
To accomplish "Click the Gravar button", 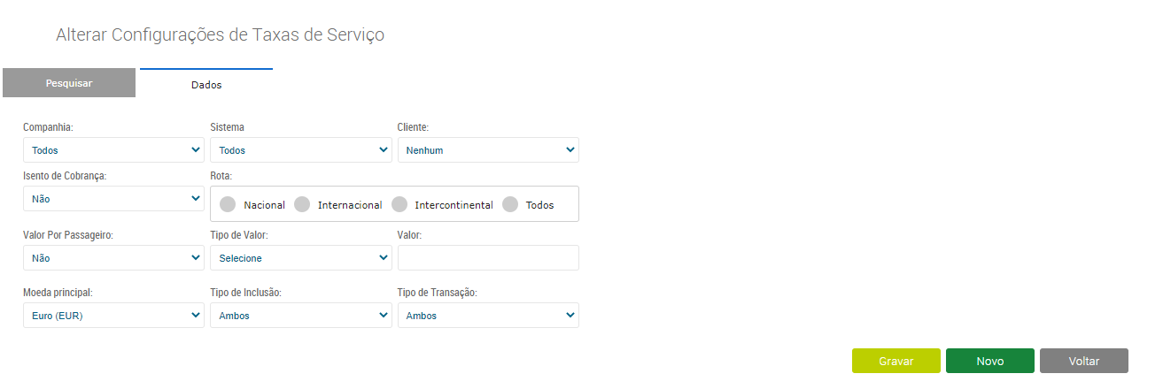I will tap(896, 361).
